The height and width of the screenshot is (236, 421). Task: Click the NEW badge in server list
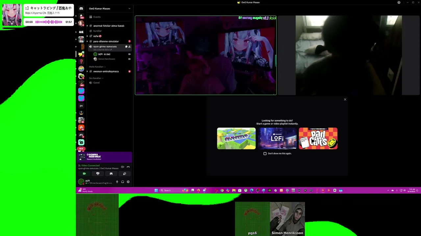[x=81, y=149]
